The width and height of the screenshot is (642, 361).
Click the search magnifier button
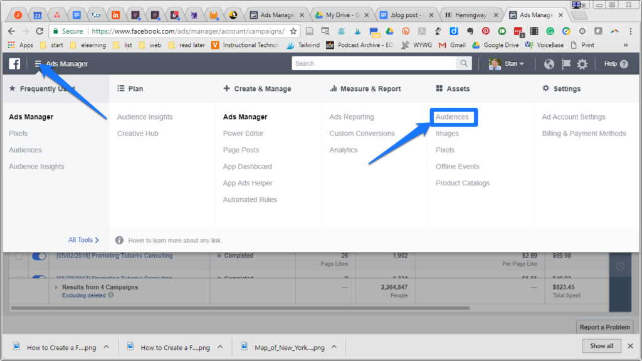point(464,63)
